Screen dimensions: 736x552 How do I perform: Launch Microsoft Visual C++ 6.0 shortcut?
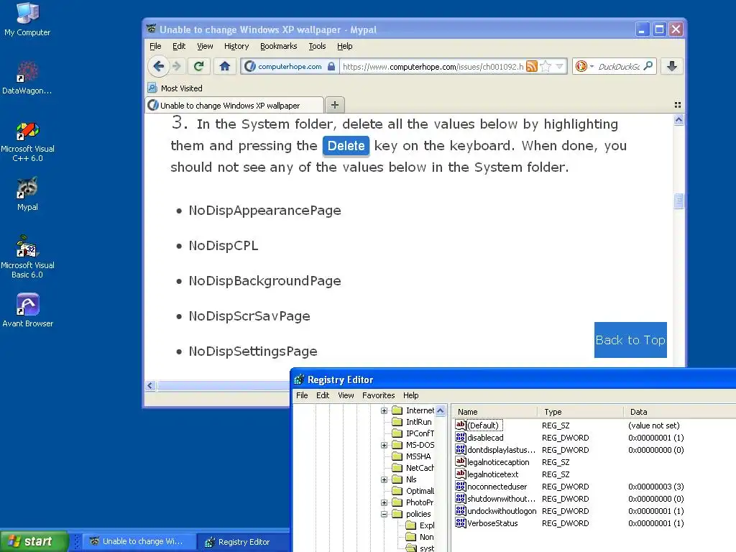pos(27,141)
